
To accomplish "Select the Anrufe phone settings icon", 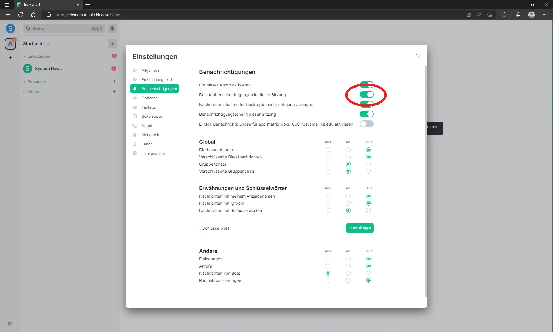I will (135, 126).
